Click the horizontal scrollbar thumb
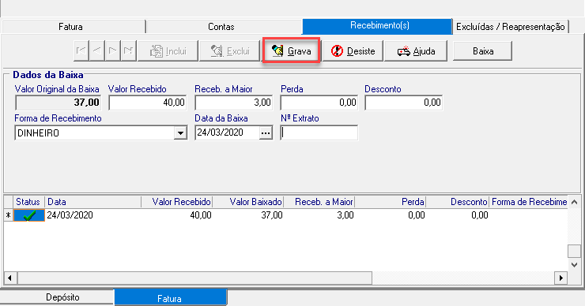Image resolution: width=585 pixels, height=306 pixels. tap(194, 278)
